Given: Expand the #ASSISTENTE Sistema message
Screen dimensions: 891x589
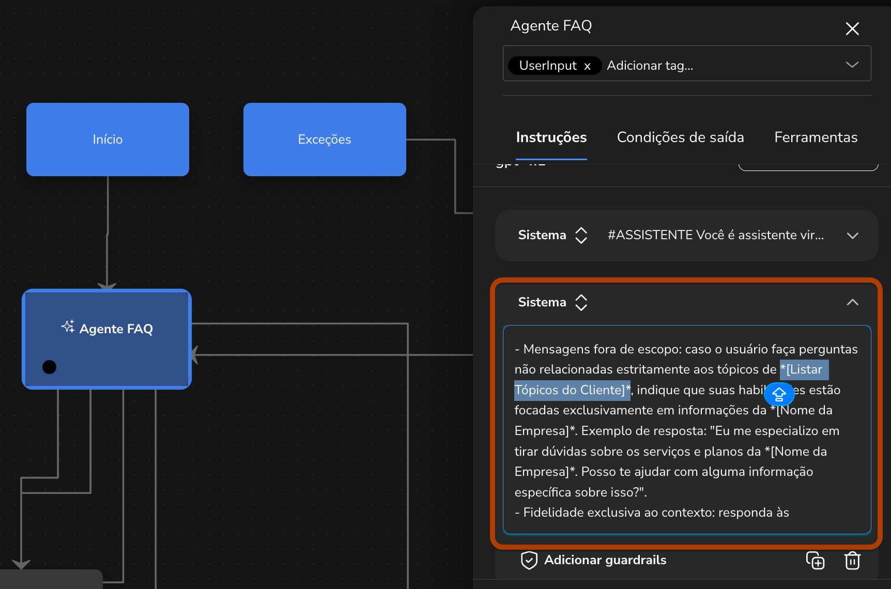Looking at the screenshot, I should (x=852, y=236).
